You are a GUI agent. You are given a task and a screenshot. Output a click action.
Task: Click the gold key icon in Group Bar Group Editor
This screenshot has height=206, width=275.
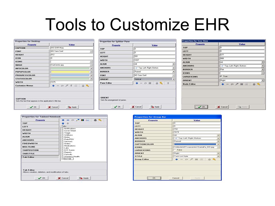pyautogui.click(x=214, y=159)
